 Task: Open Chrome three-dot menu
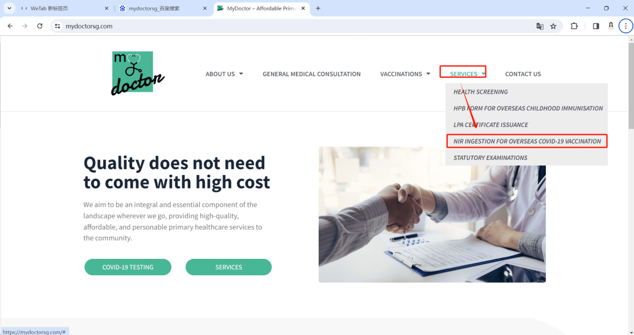point(626,26)
